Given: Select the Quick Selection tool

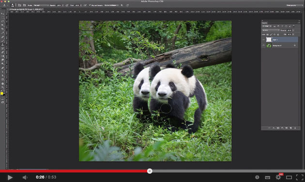Looking at the screenshot, I should 2,25.
